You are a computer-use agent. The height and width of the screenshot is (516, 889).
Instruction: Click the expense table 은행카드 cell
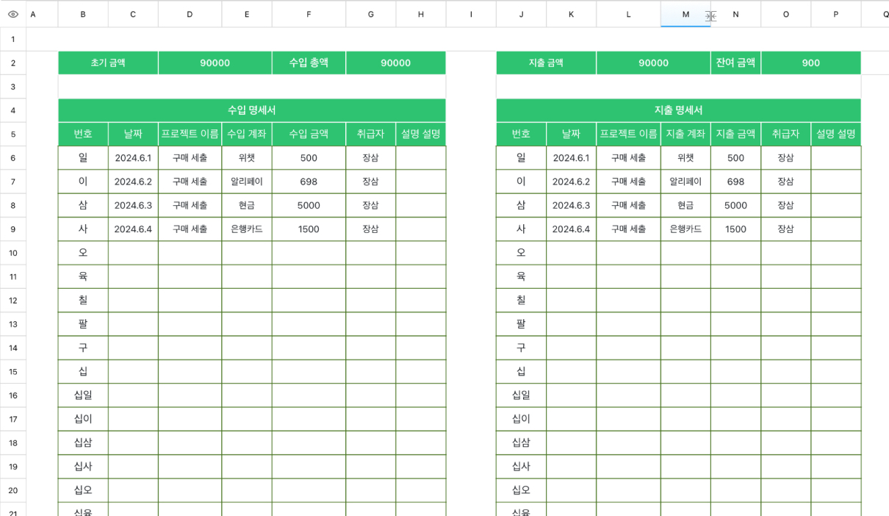click(685, 229)
